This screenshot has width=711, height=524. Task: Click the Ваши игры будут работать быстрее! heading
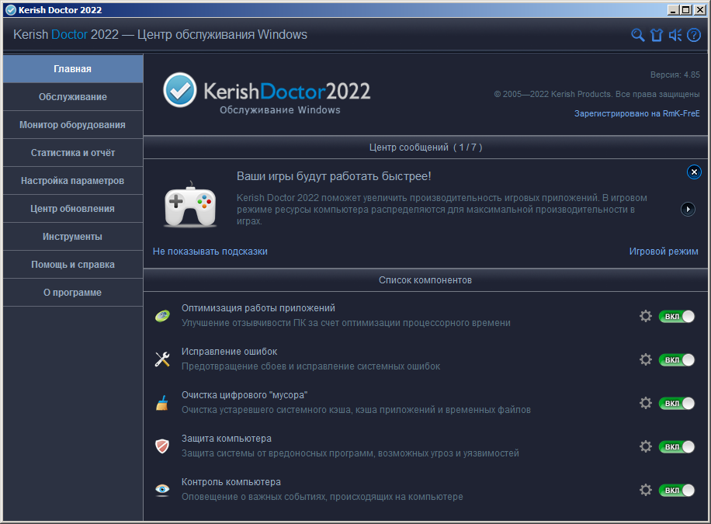click(x=334, y=176)
